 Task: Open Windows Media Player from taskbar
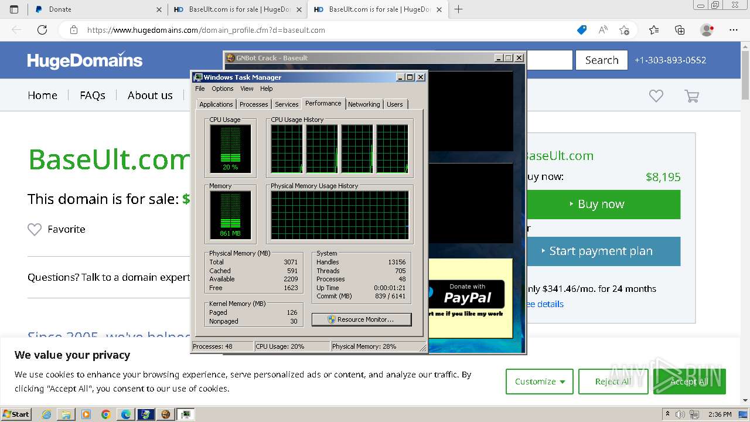click(x=86, y=414)
